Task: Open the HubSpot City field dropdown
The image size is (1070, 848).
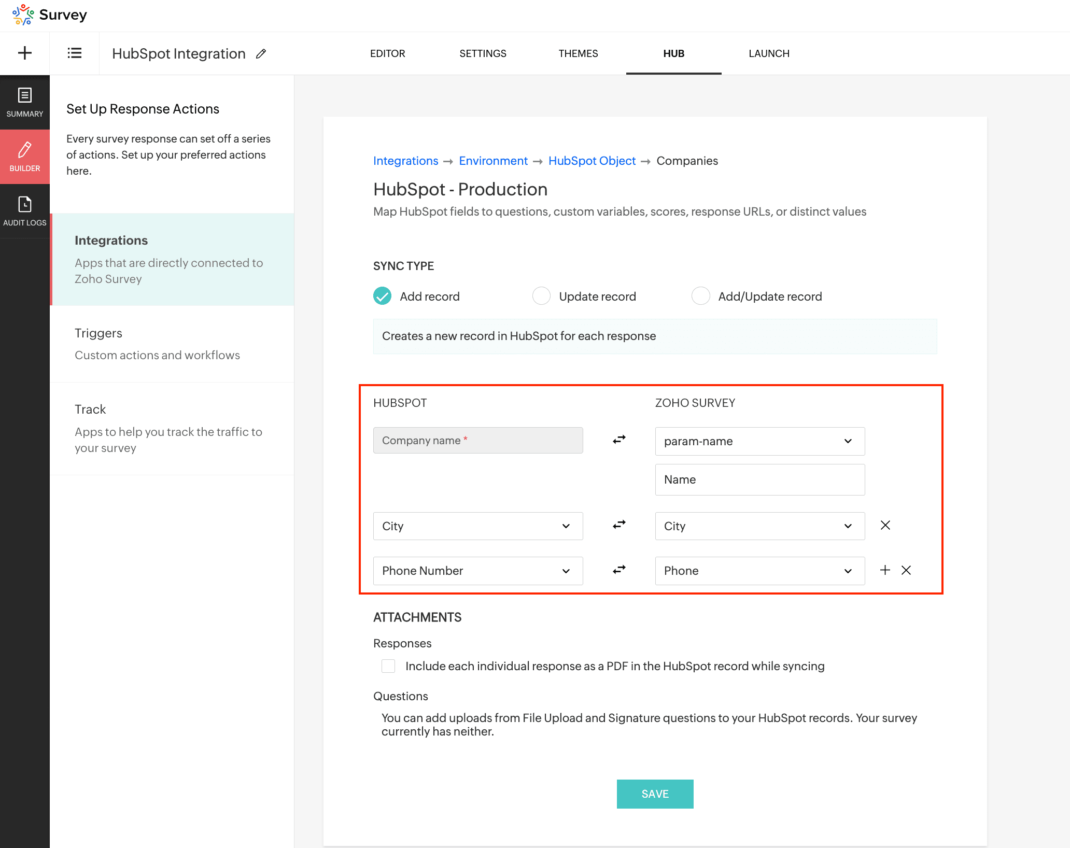Action: [x=478, y=526]
